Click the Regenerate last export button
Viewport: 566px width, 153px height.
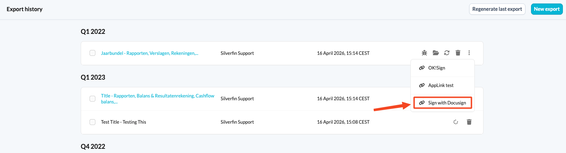497,9
